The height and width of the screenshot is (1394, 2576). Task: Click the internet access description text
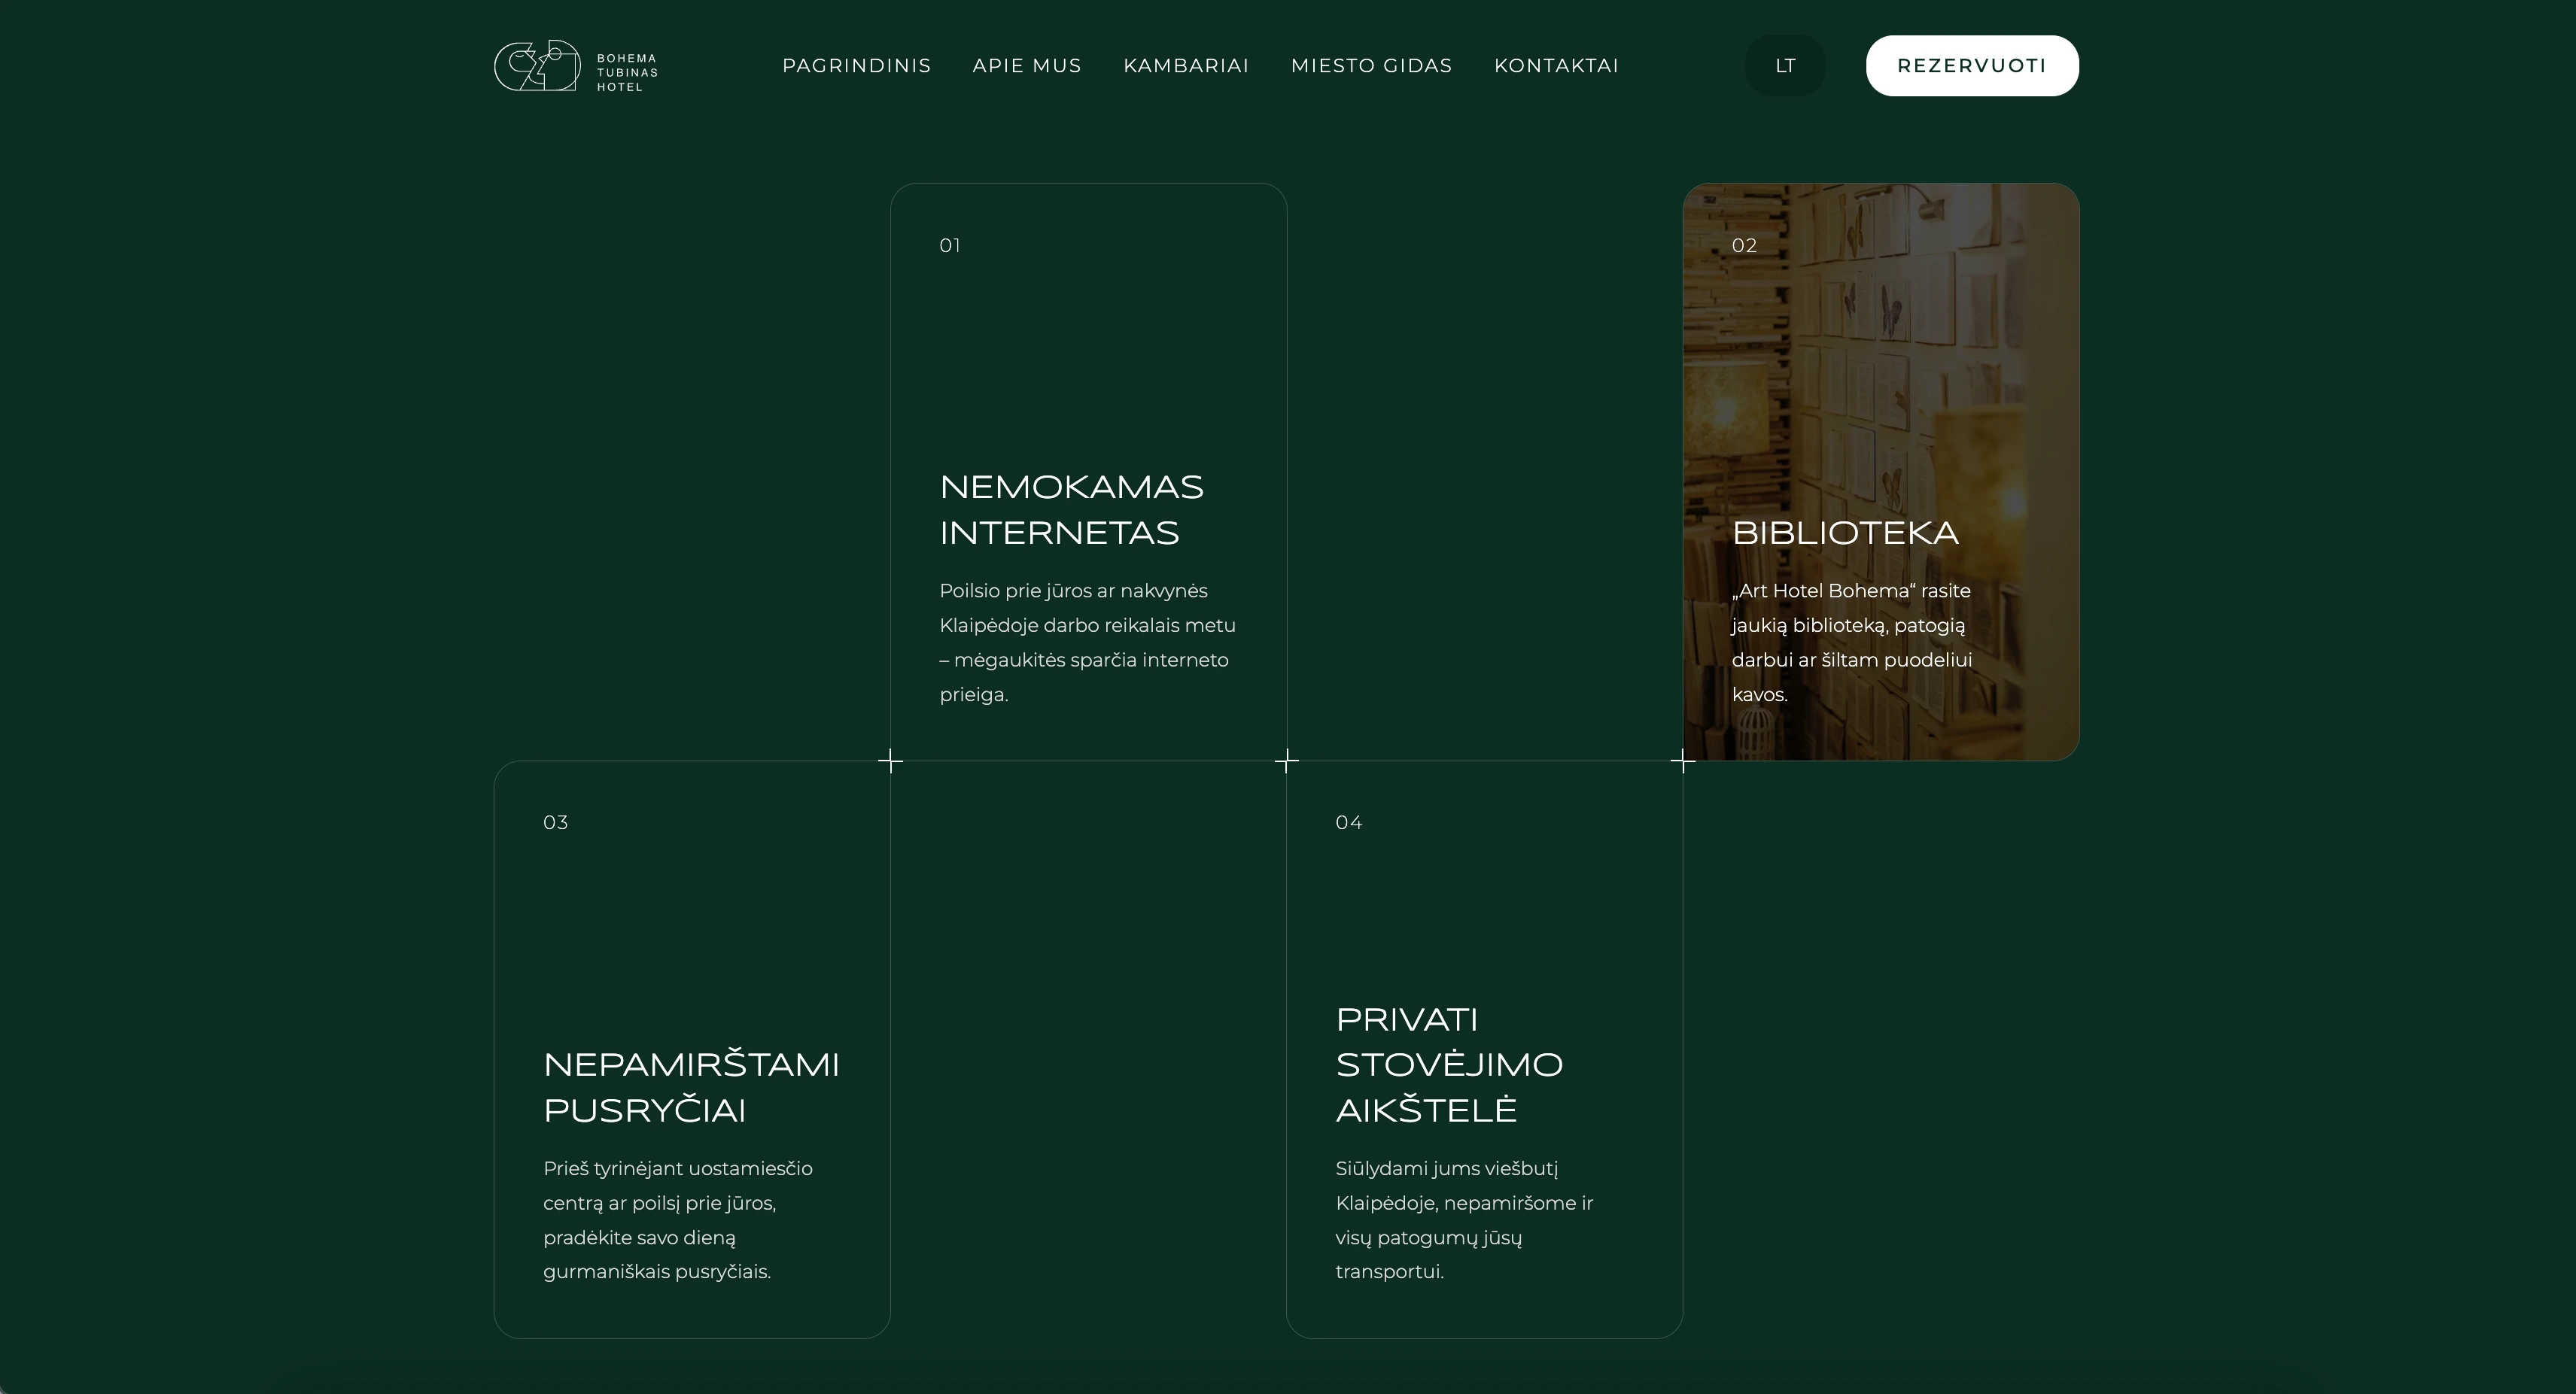[x=1087, y=642]
